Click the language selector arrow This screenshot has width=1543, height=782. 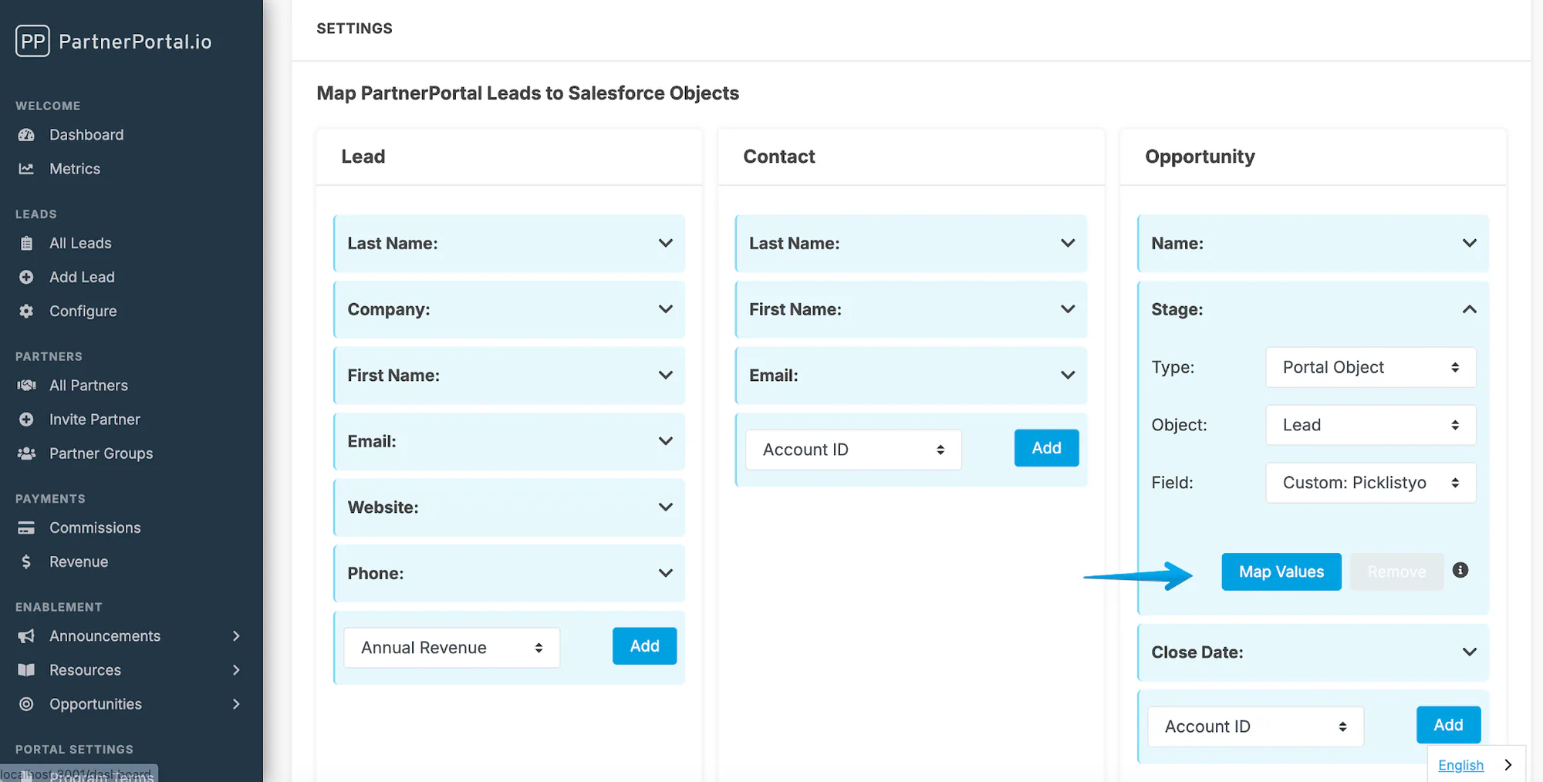pyautogui.click(x=1508, y=765)
